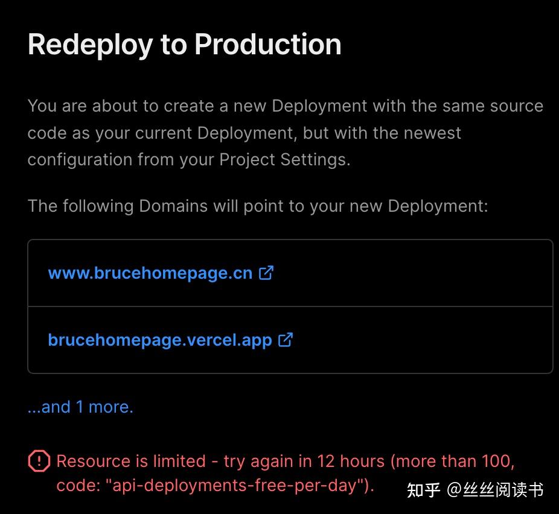Click the "Resource is limited" error text
559x514 pixels.
[131, 462]
